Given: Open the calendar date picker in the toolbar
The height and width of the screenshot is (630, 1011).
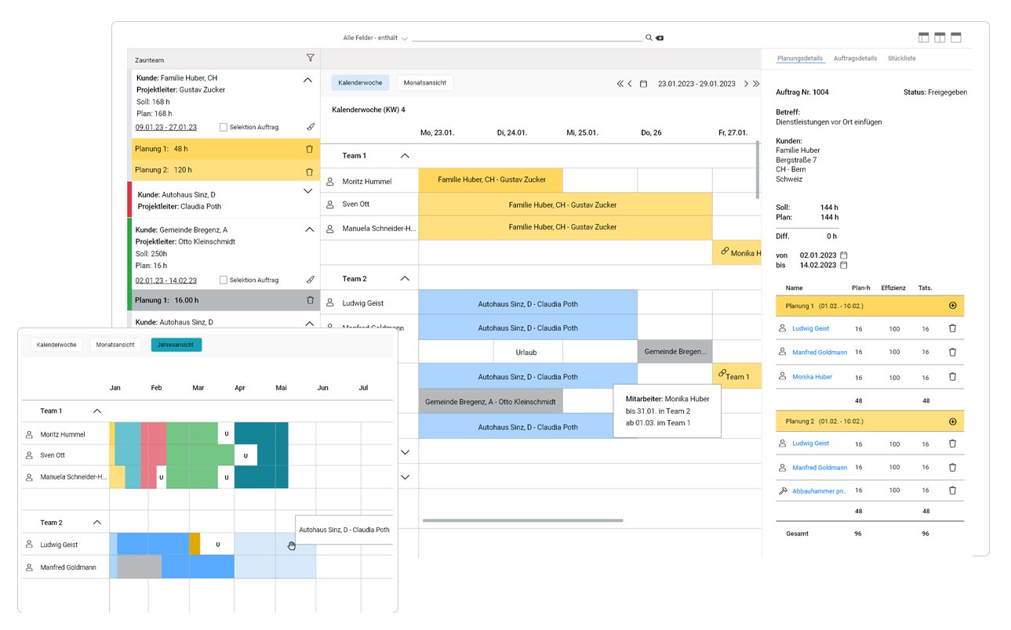Looking at the screenshot, I should (643, 84).
